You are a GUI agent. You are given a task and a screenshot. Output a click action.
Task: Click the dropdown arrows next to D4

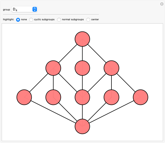[34, 9]
